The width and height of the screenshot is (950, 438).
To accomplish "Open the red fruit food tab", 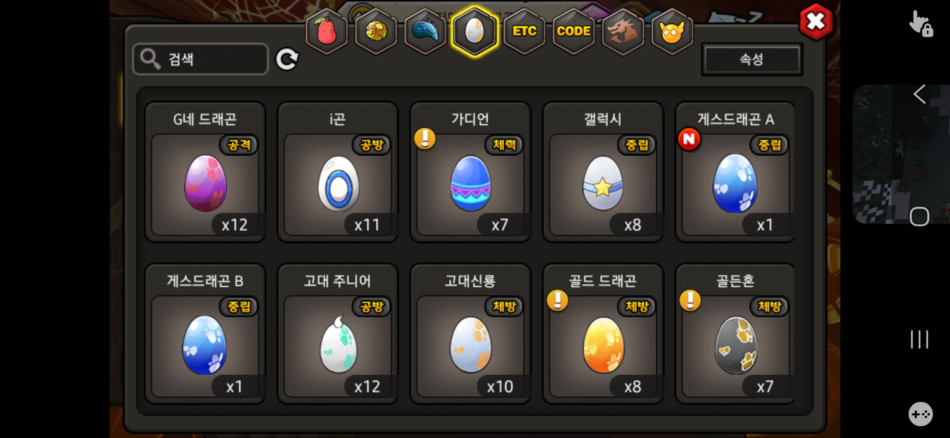I will (327, 31).
